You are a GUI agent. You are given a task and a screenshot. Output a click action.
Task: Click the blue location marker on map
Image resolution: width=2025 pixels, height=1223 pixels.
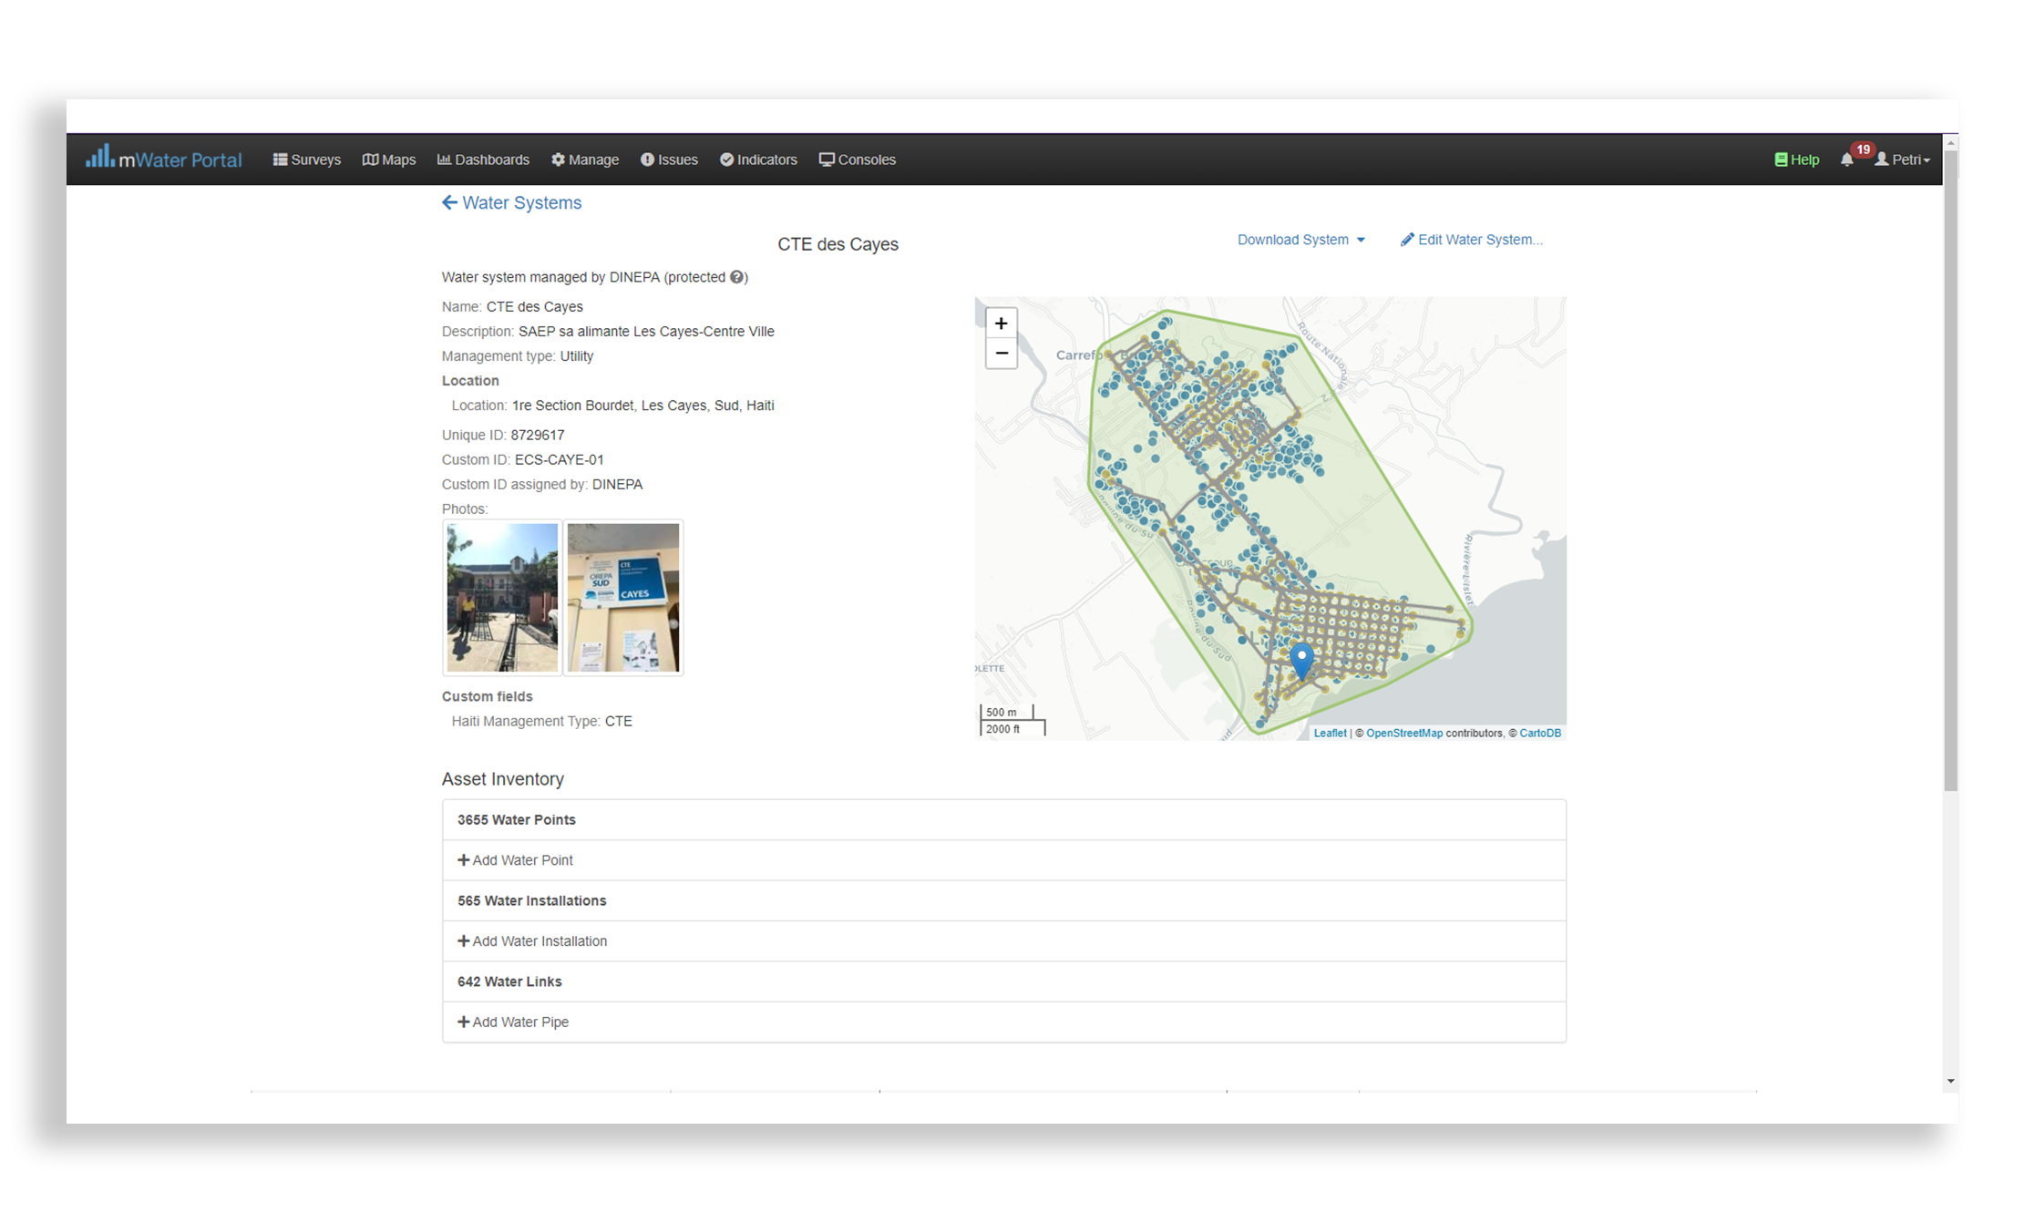point(1301,658)
